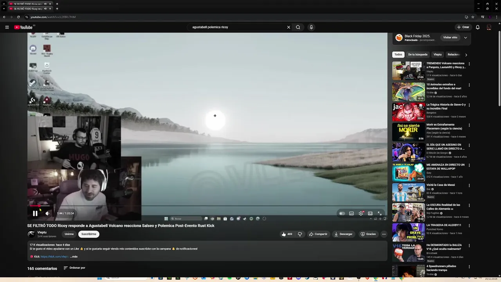
Task: Open options menu for 10 Animales extraños video
Action: 469,85
